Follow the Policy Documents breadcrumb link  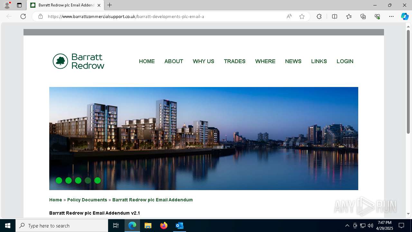(87, 200)
